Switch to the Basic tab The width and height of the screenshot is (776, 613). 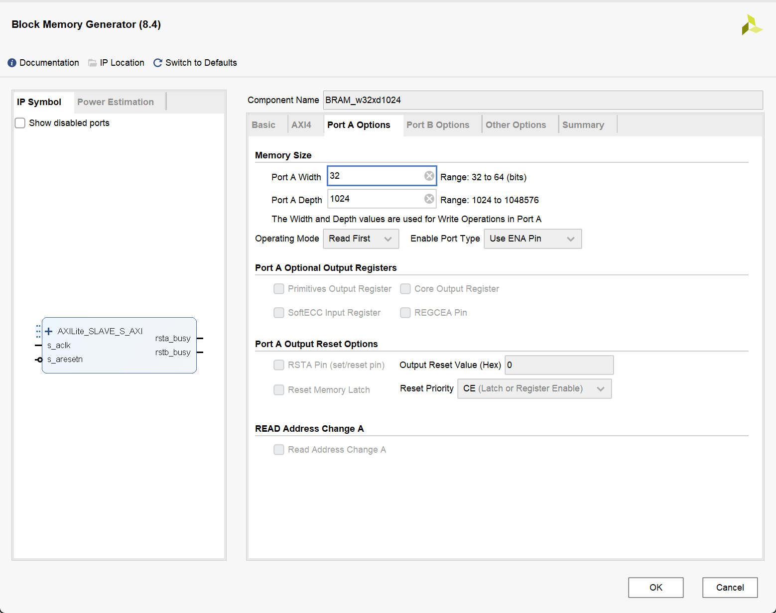point(263,125)
